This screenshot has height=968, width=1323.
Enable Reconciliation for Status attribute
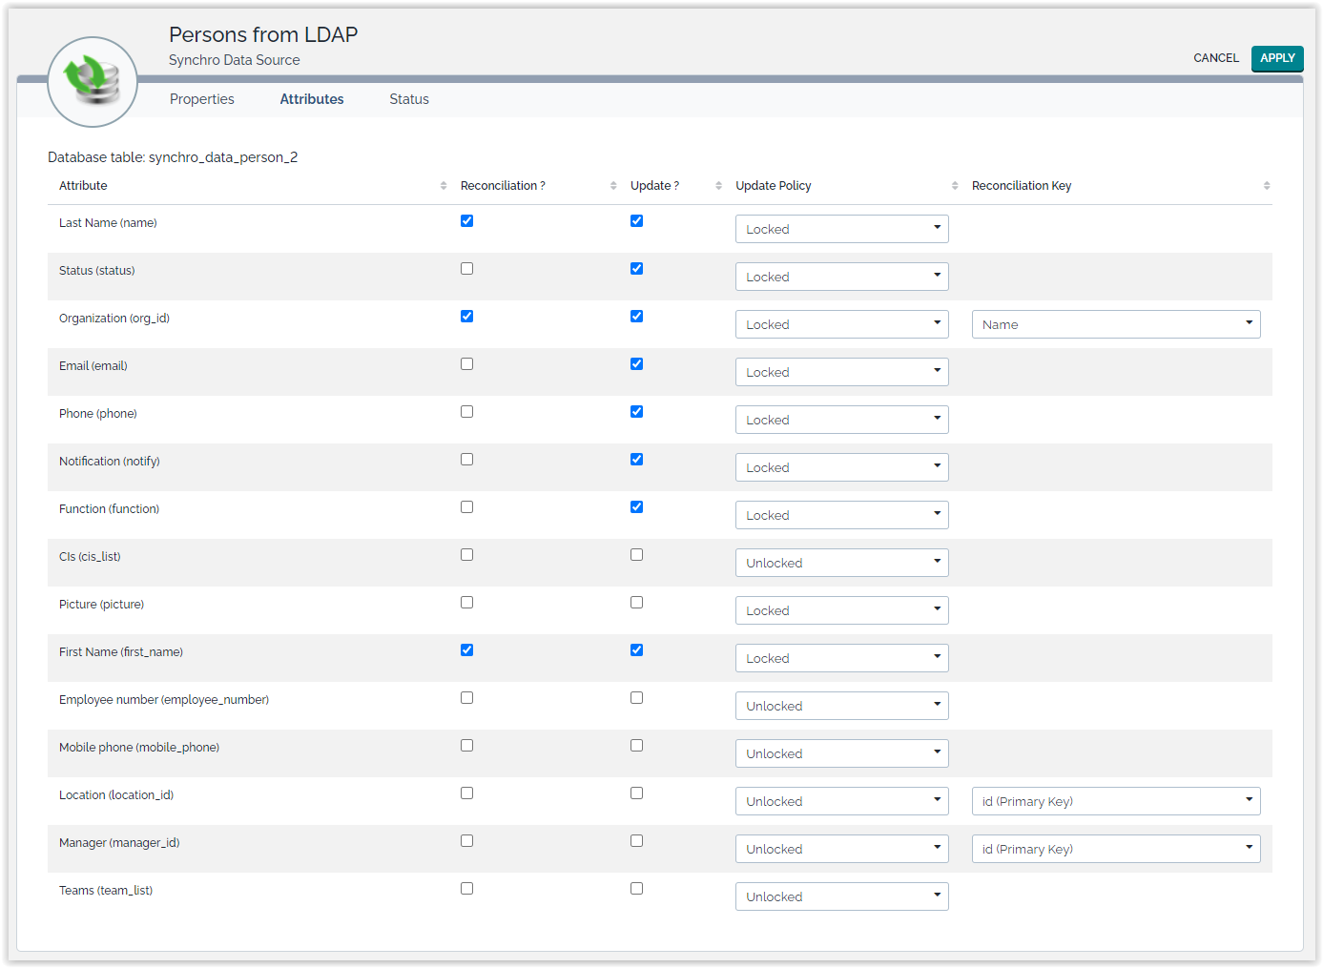(466, 269)
